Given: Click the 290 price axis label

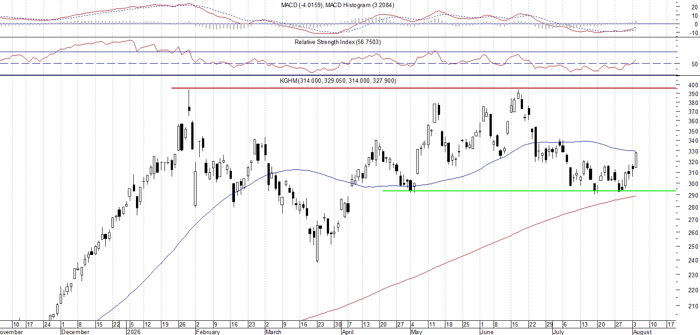Looking at the screenshot, I should coord(693,196).
